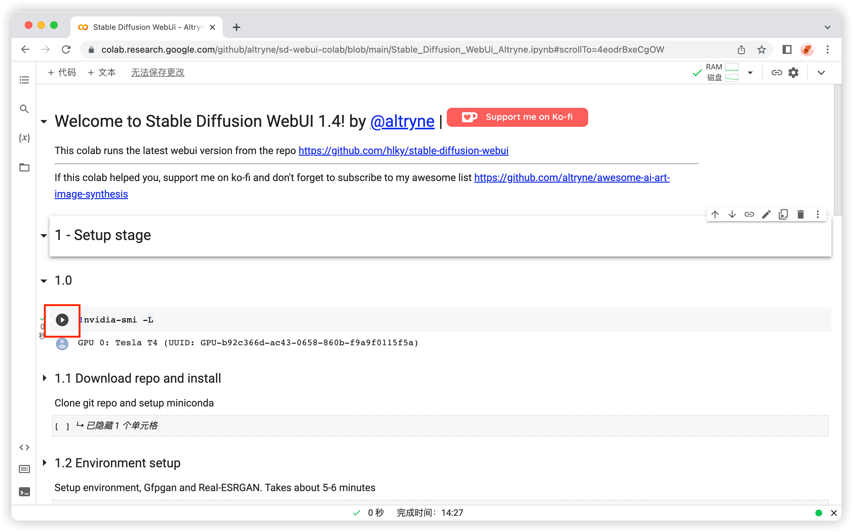
Task: Click the notebook vertical scrollbar
Action: (x=837, y=150)
